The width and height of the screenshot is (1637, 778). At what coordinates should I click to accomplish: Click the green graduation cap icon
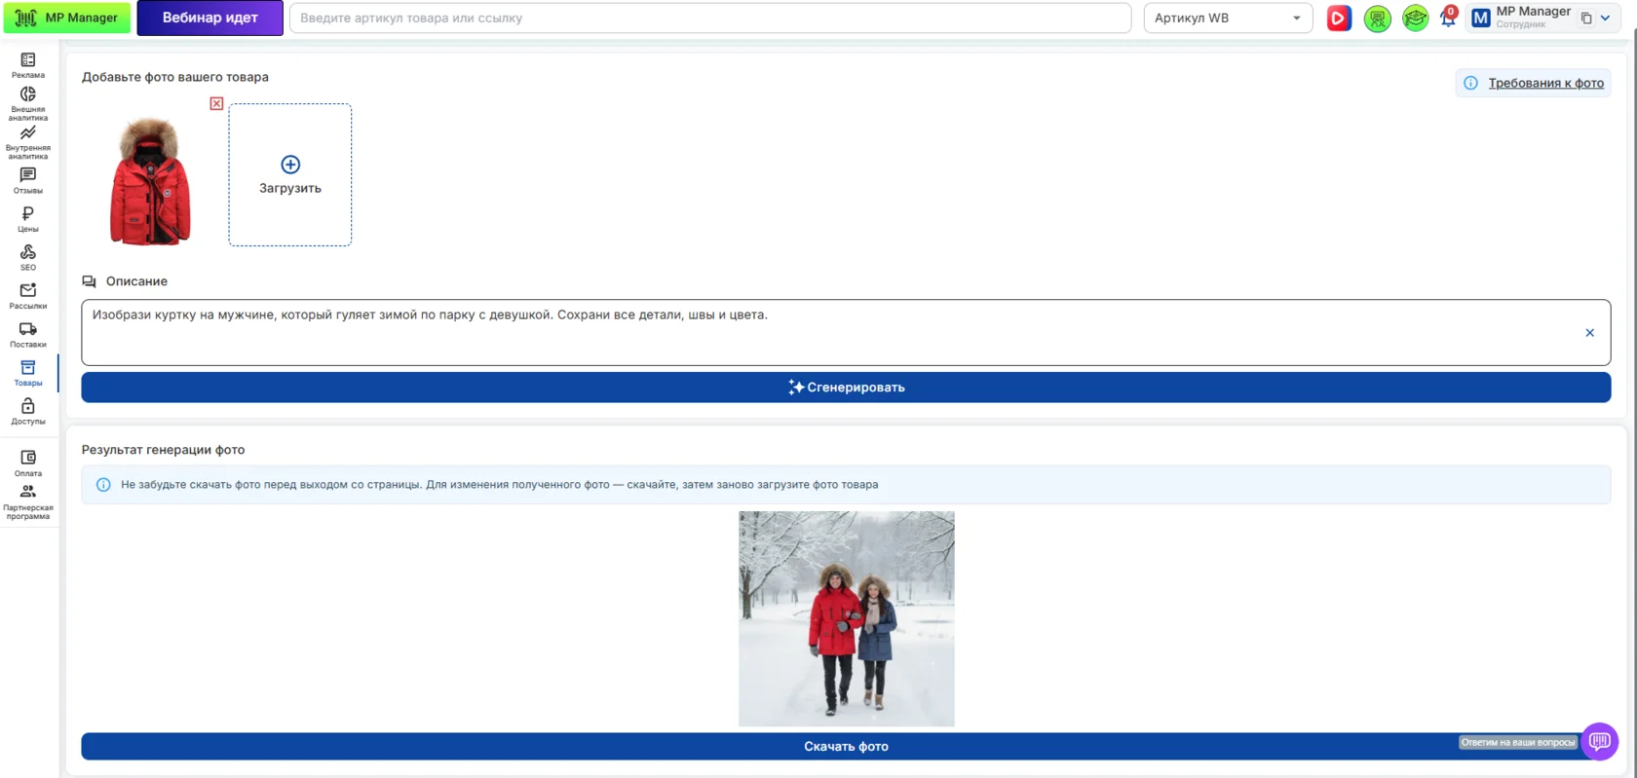pos(1415,18)
